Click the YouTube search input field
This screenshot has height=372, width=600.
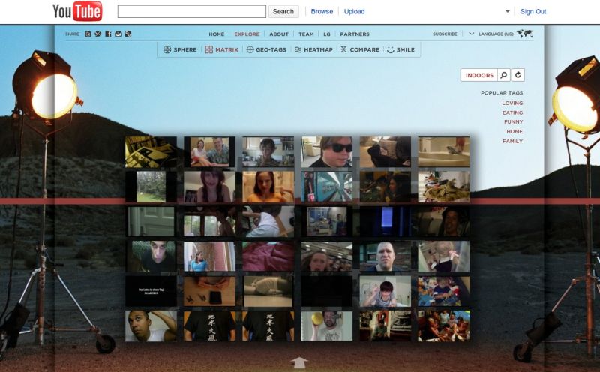tap(192, 11)
